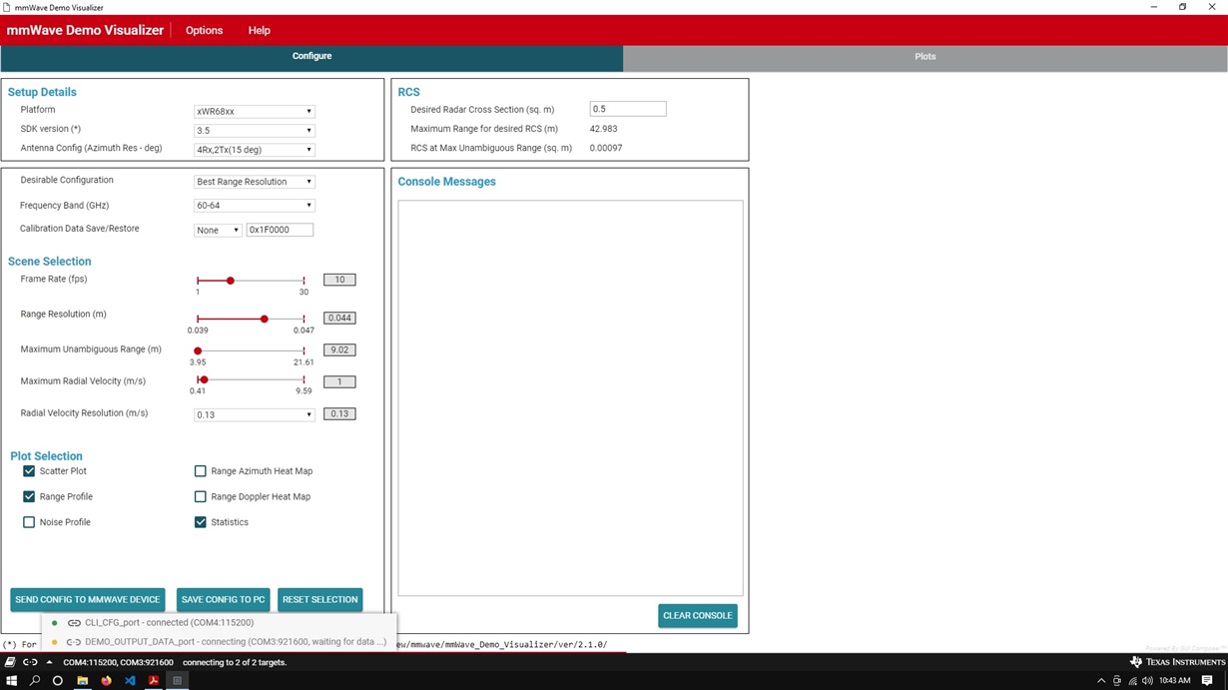Screen dimensions: 1228x690
Task: Open the Platform dropdown showing xWR68xx
Action: click(255, 112)
